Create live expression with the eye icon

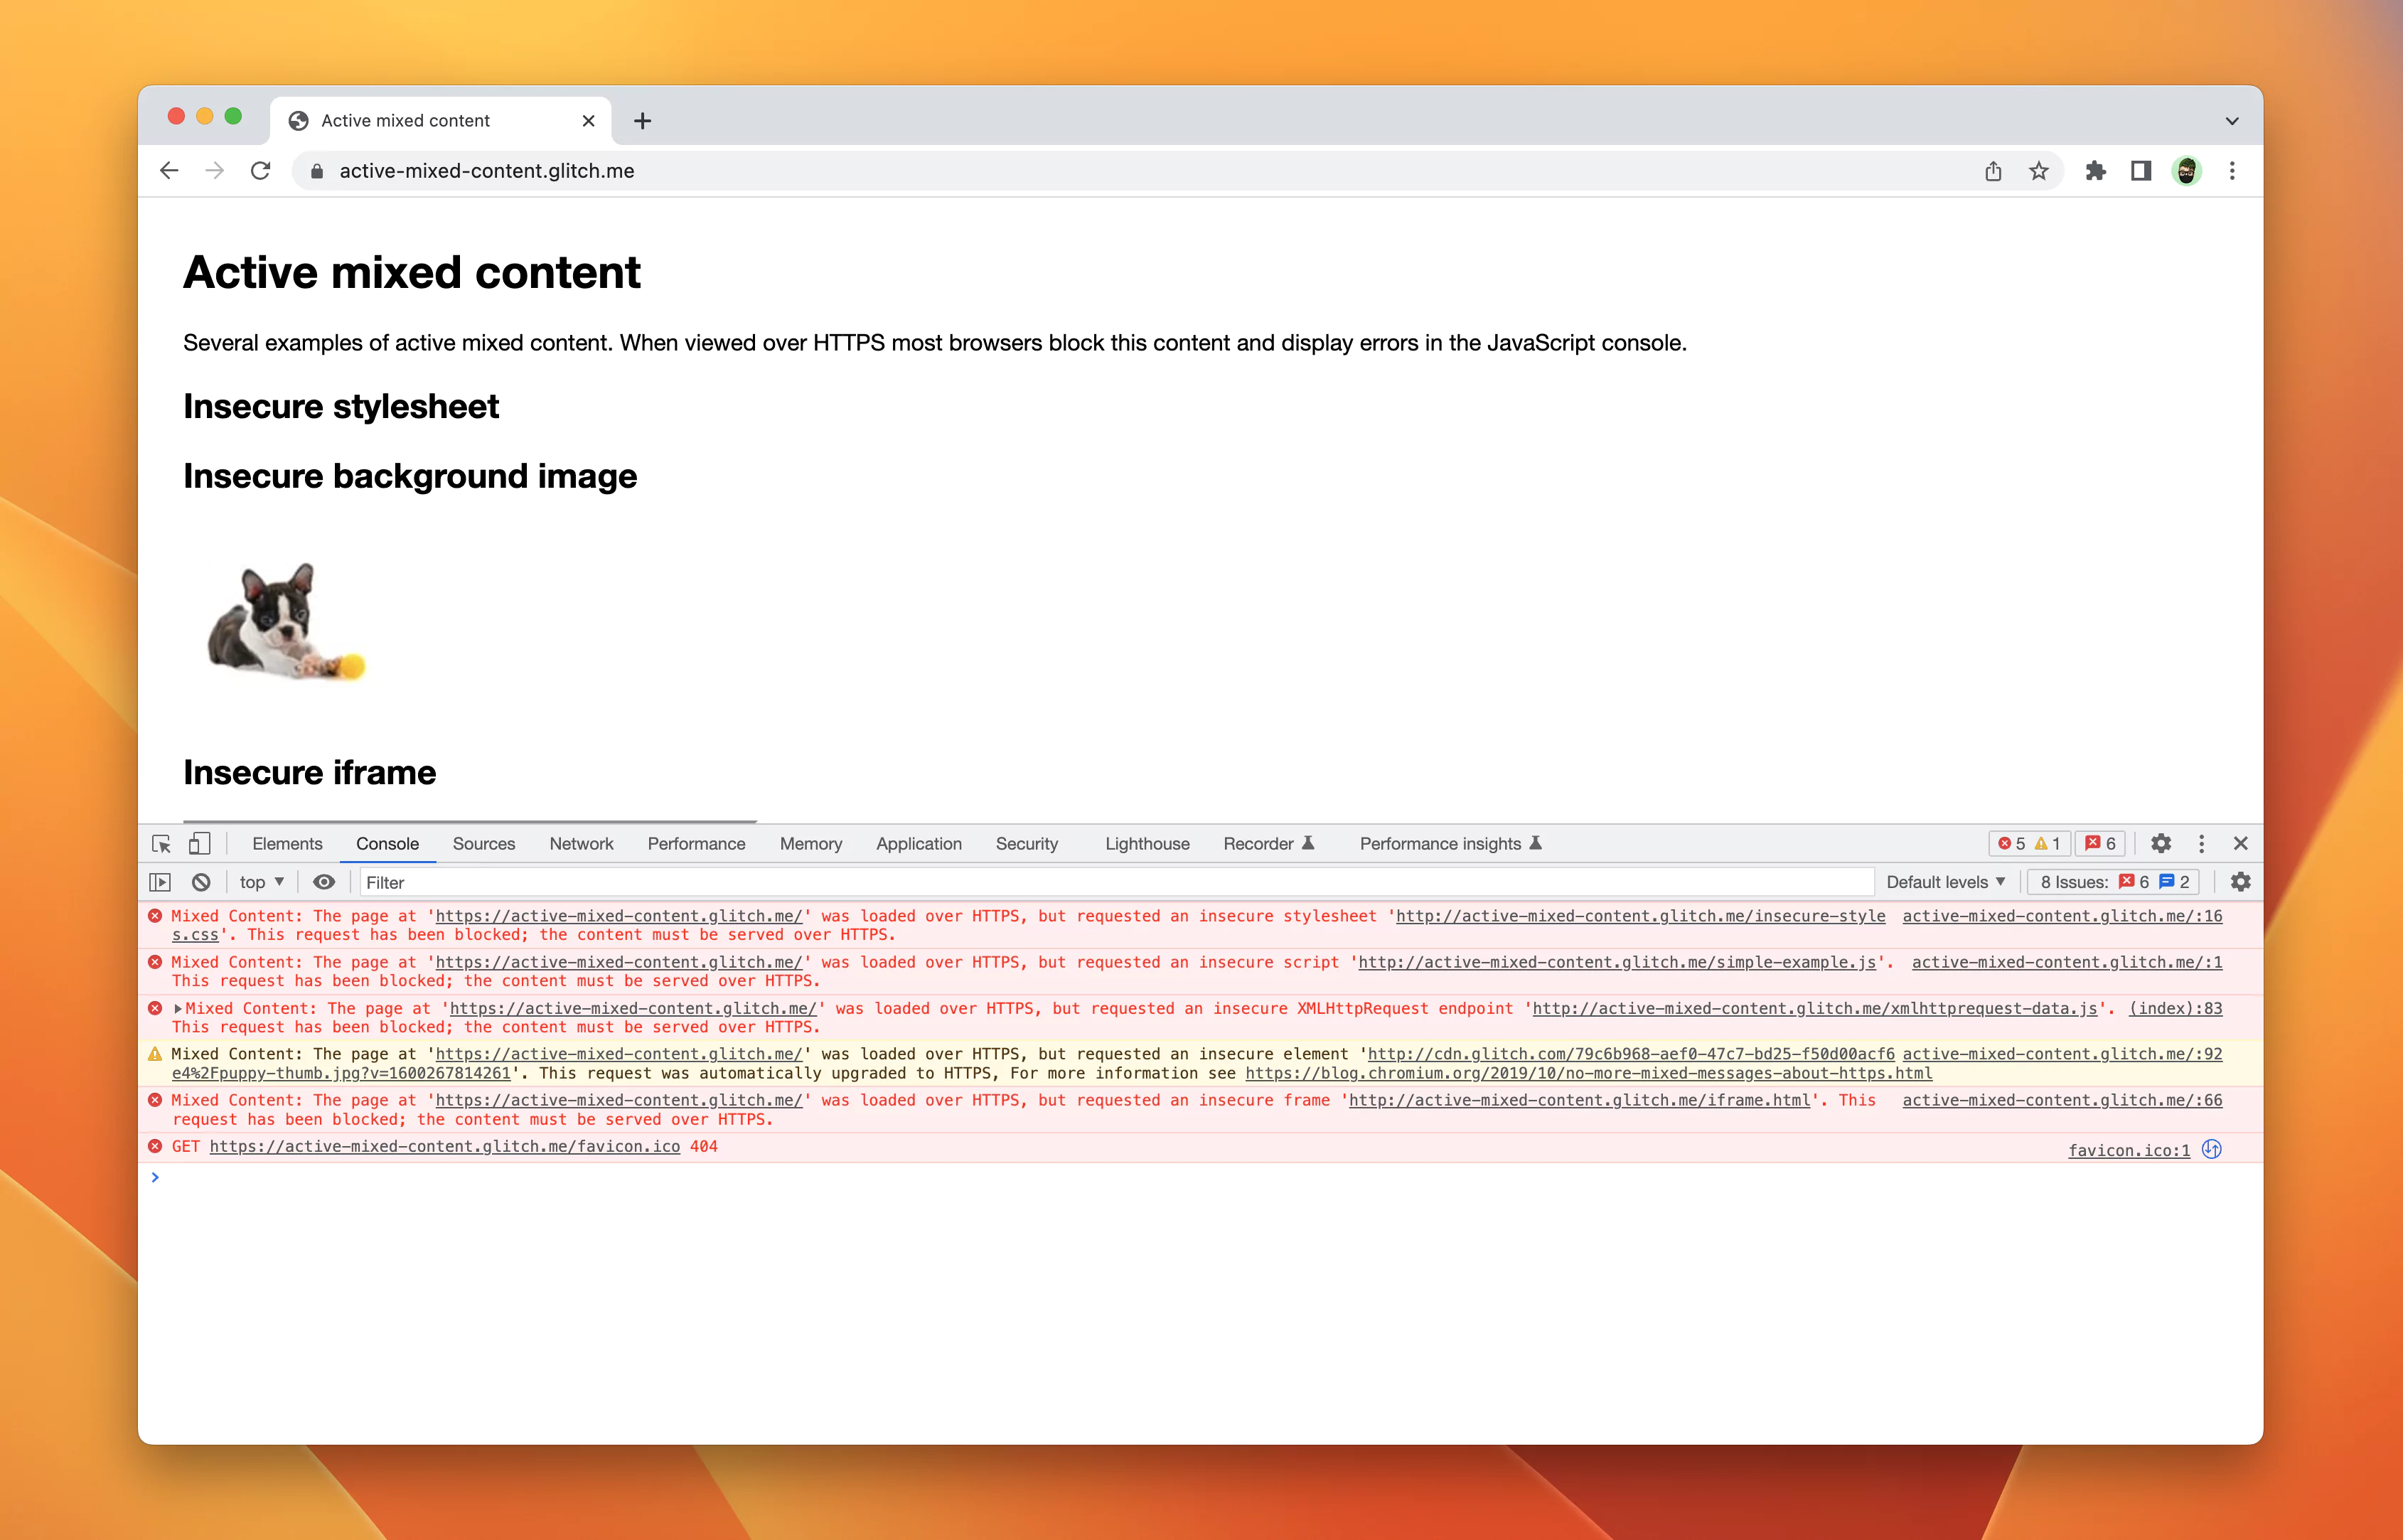point(323,882)
